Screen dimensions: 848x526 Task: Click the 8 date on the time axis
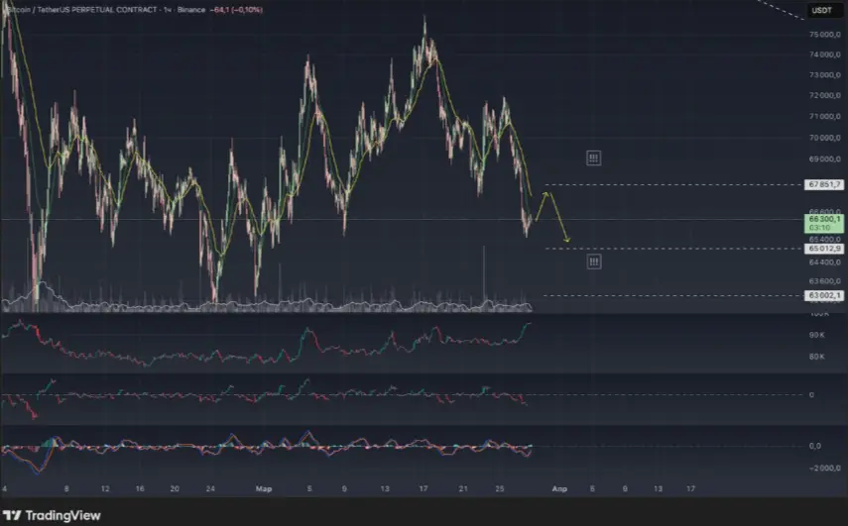click(66, 488)
